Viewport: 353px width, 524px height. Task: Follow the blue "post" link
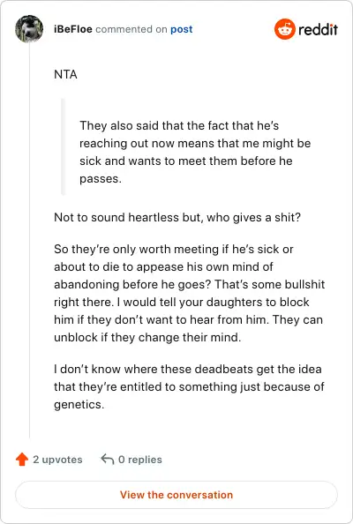[182, 29]
